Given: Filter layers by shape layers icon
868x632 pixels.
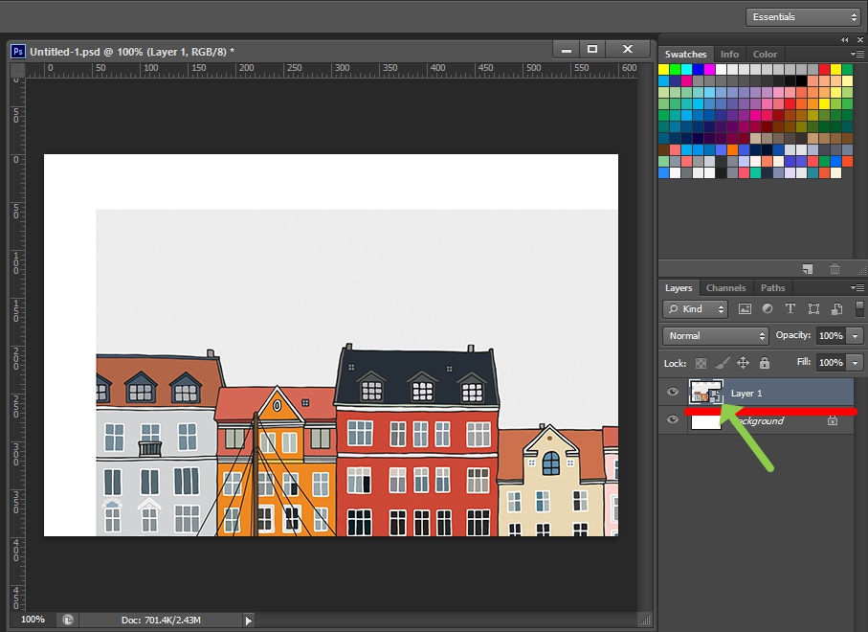Looking at the screenshot, I should (813, 309).
